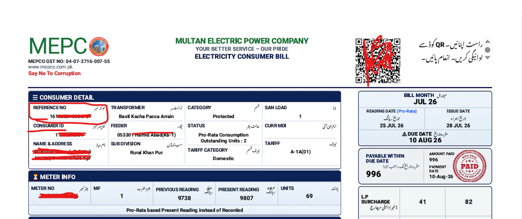Click the CONSUMER ID label
Screen dimensions: 522x219
pyautogui.click(x=48, y=126)
